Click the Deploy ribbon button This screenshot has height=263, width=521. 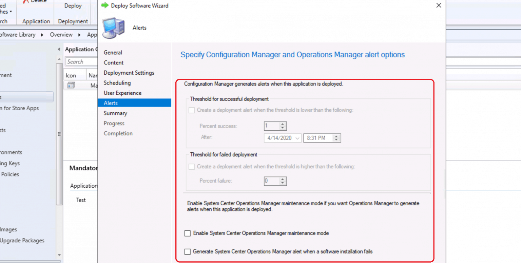tap(73, 6)
